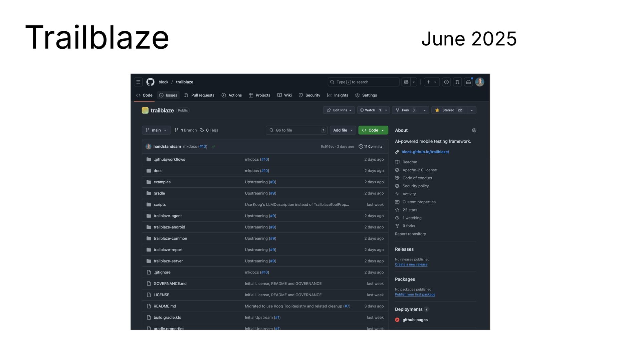Click Publish your first package link
Image resolution: width=641 pixels, height=361 pixels.
tap(415, 295)
